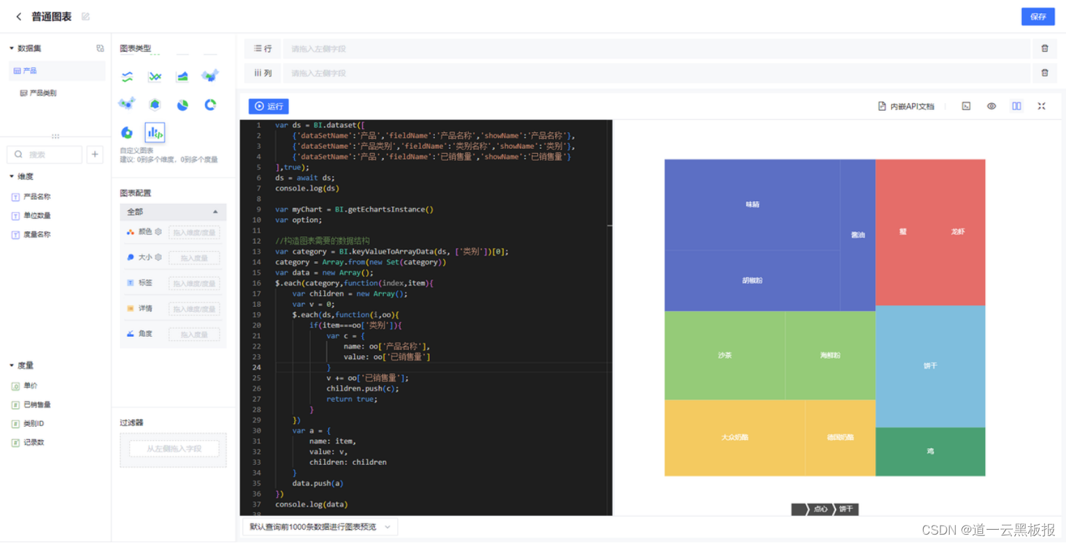This screenshot has height=543, width=1066.
Task: Choose the bubble map chart type icon
Action: click(x=127, y=104)
